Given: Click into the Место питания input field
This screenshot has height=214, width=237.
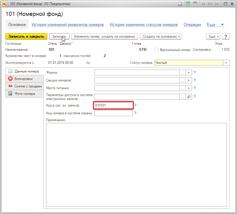Looking at the screenshot, I should [x=137, y=88].
